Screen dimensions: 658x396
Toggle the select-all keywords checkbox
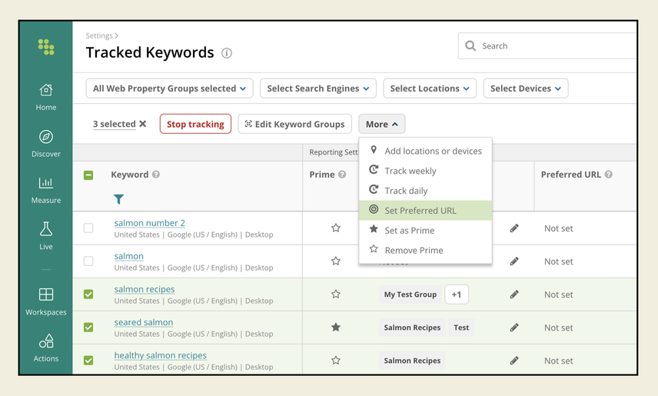tap(88, 175)
